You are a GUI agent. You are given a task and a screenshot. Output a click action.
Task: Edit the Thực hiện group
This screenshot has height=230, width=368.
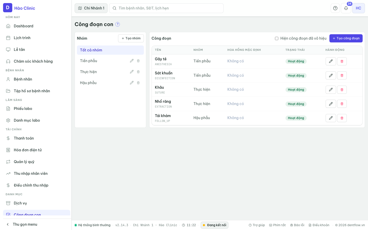[x=132, y=72]
